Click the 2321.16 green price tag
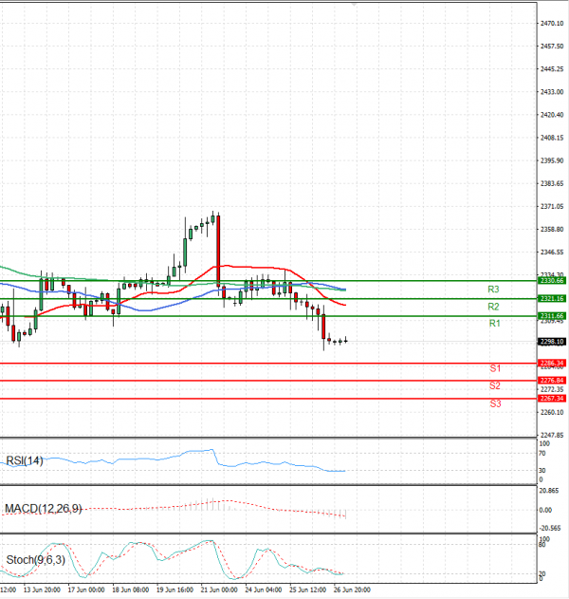 click(x=552, y=298)
